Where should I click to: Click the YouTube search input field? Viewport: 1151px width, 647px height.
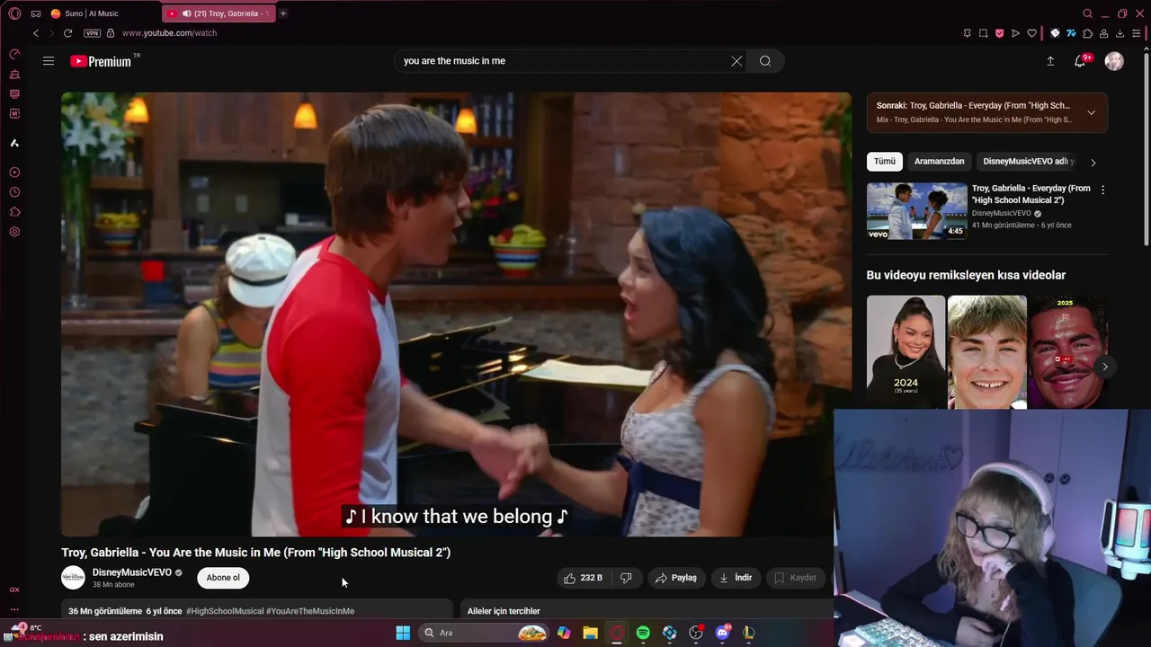(563, 61)
